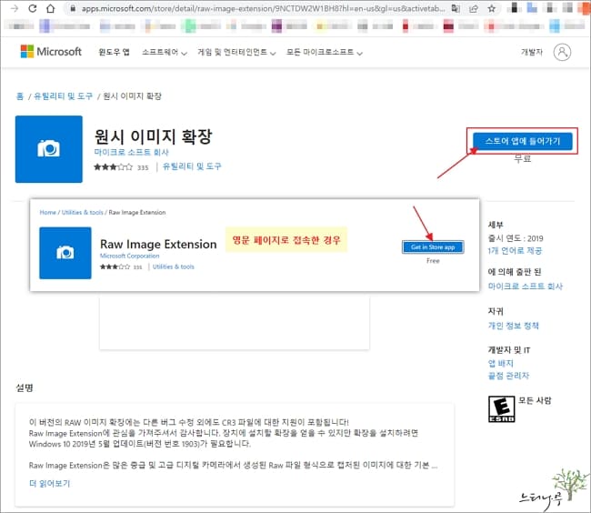591x513 pixels.
Task: Expand the 모든 마이크로소프트 dropdown
Action: 325,52
